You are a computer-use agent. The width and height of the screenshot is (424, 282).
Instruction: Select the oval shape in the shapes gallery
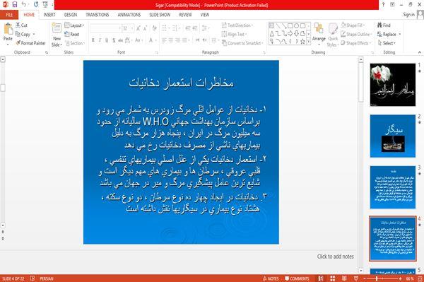[296, 26]
